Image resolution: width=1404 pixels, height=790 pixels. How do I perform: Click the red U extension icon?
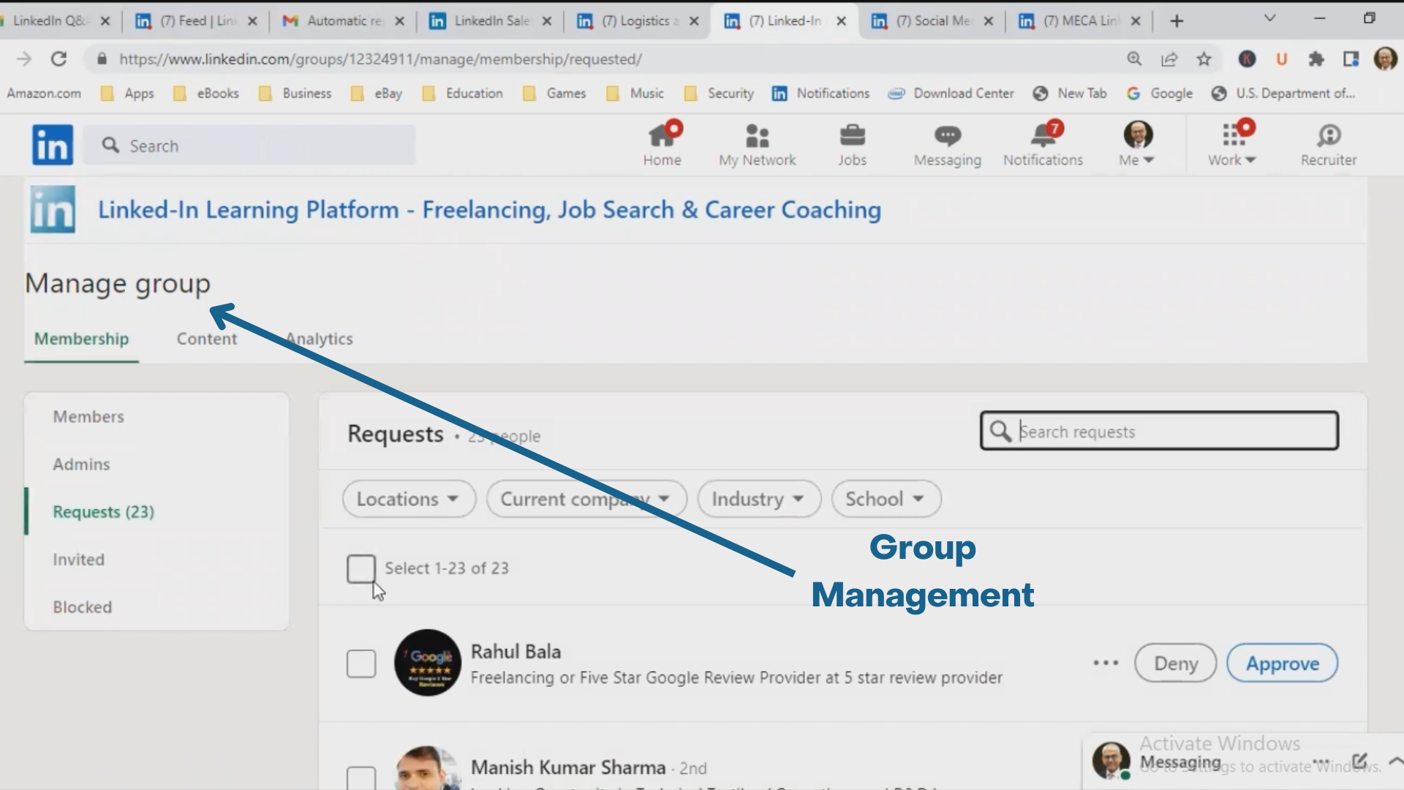[x=1281, y=59]
